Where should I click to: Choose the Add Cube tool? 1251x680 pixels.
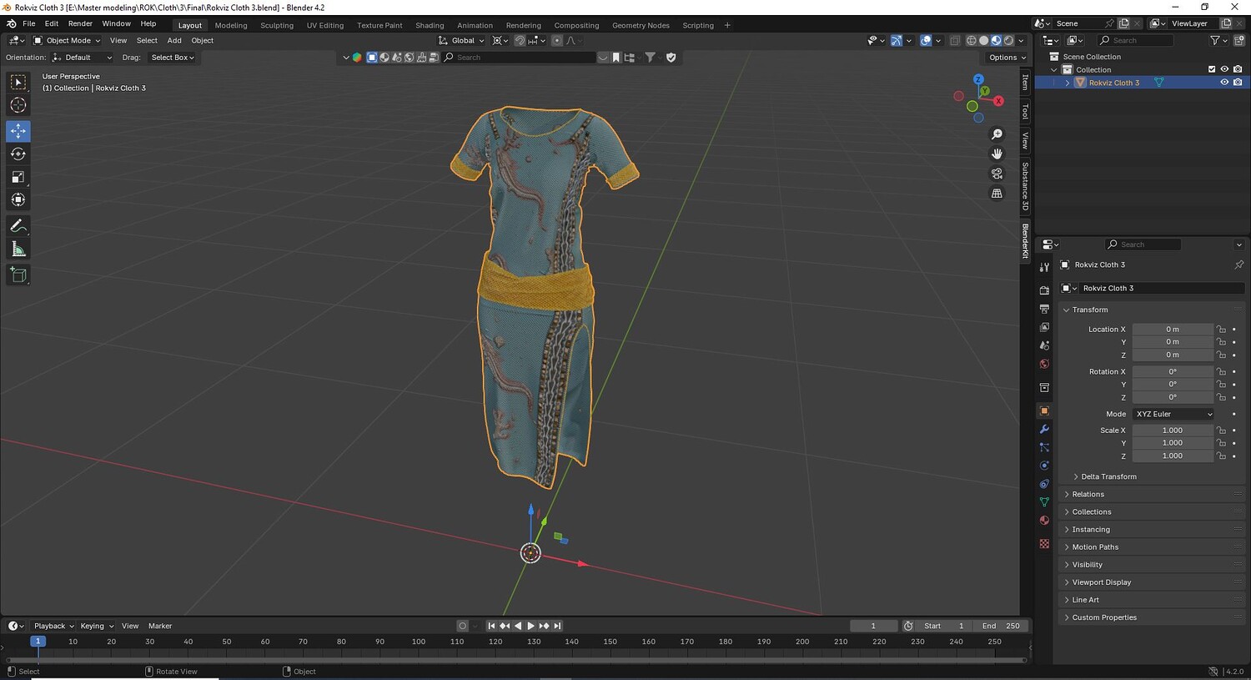pos(18,275)
